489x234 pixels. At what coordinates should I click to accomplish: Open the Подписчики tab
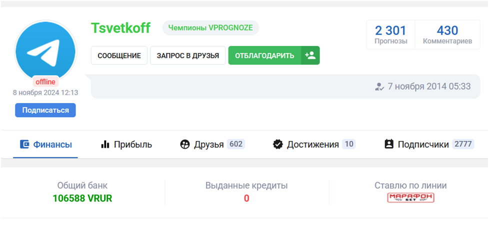(x=429, y=144)
